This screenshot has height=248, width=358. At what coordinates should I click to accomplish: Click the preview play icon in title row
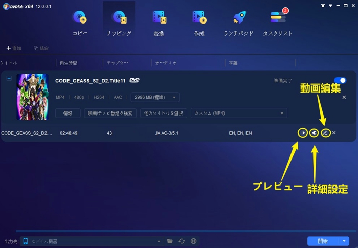pos(303,133)
